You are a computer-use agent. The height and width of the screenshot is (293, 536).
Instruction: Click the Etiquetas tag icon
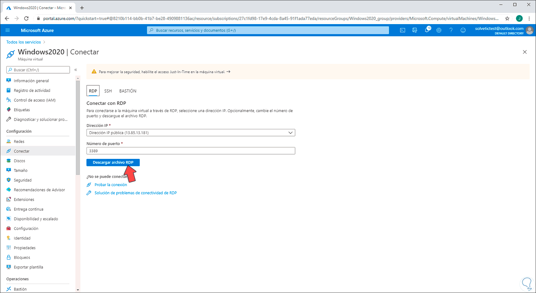(x=9, y=110)
